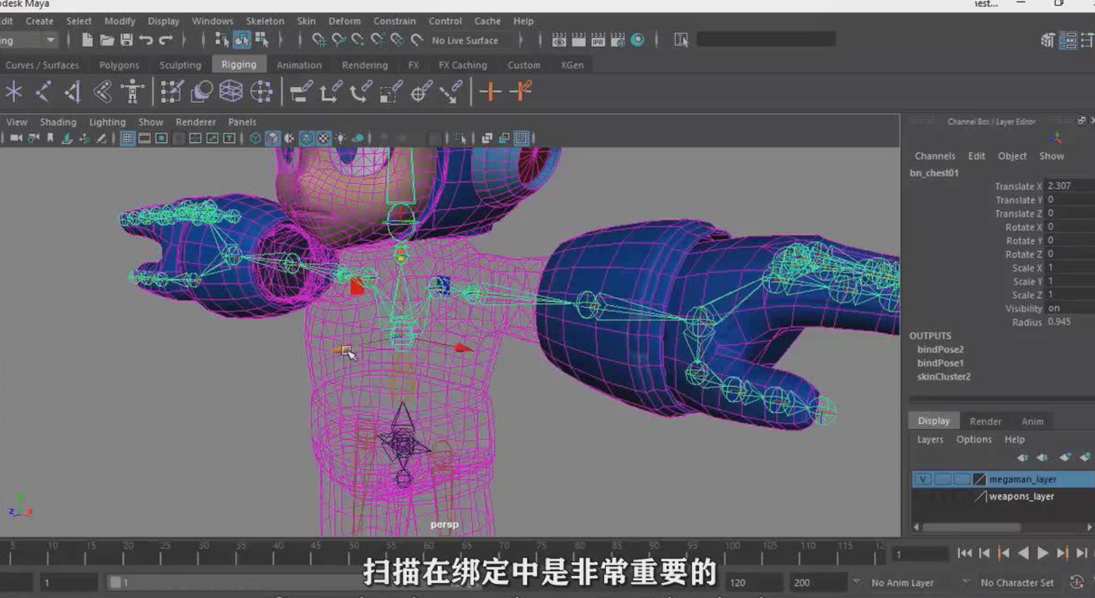Apply the Parent constraint icon
The width and height of the screenshot is (1095, 598).
(x=300, y=92)
